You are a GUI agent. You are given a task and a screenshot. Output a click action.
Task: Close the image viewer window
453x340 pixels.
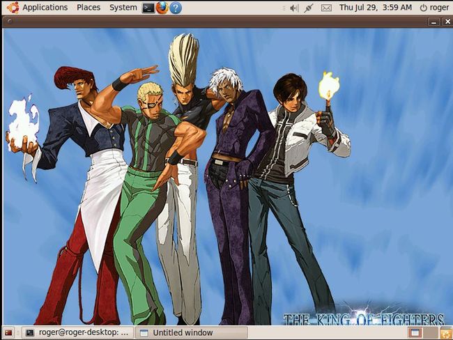(x=447, y=22)
